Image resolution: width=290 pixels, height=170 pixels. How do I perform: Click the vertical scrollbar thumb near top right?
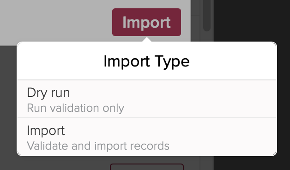pos(207,15)
